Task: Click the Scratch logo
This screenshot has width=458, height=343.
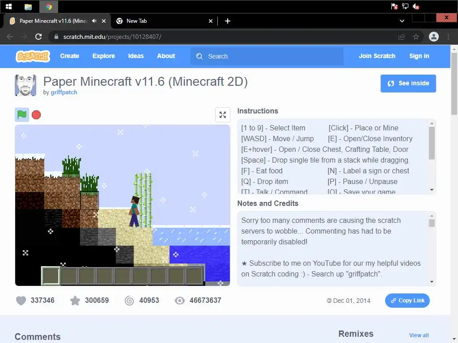Action: [33, 56]
